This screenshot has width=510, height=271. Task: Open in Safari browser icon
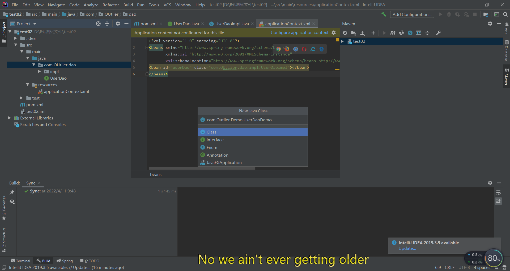(296, 49)
